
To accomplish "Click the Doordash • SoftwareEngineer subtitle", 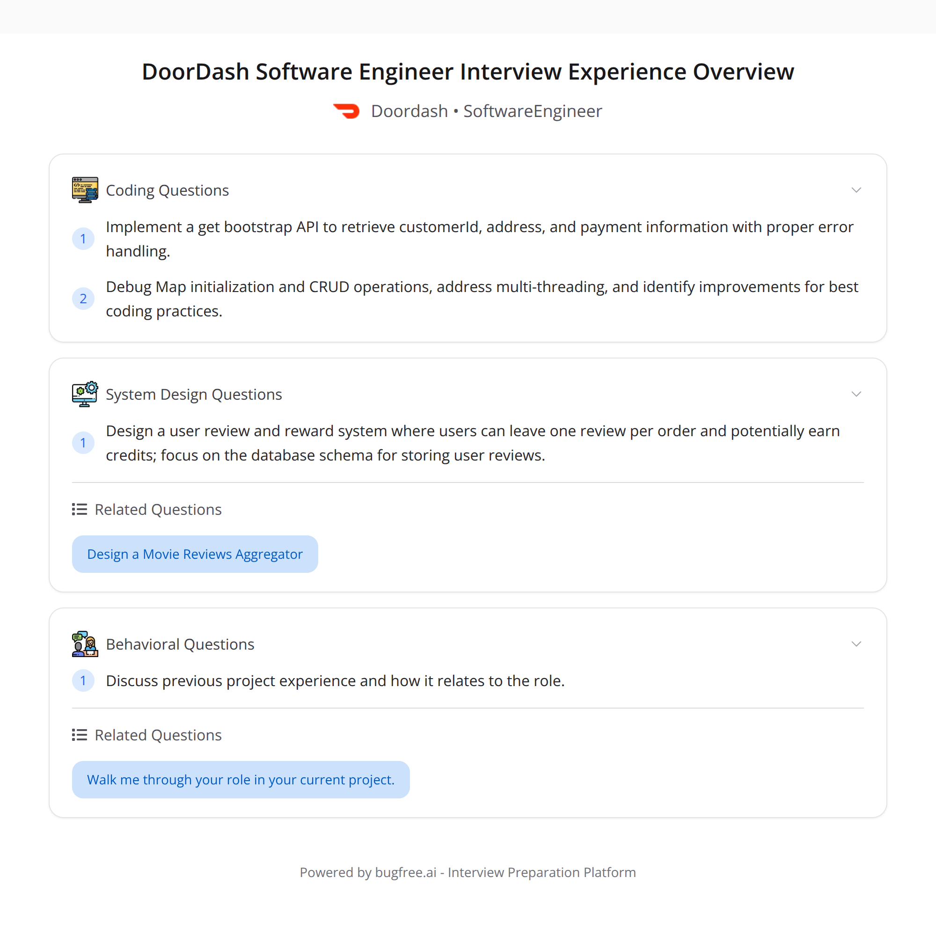I will pyautogui.click(x=486, y=111).
